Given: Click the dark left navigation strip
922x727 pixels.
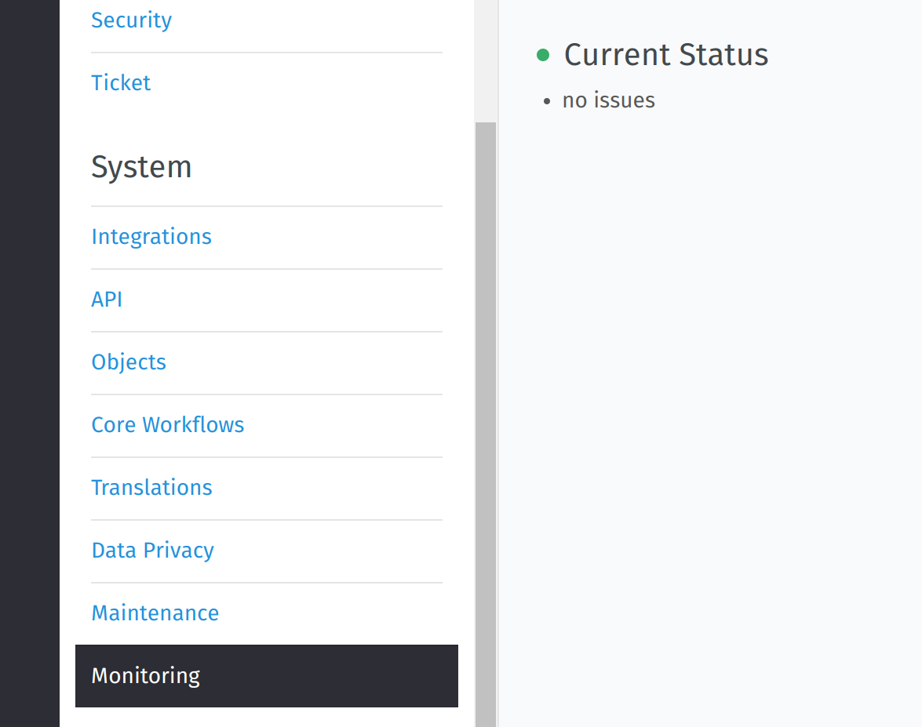Looking at the screenshot, I should click(x=29, y=363).
